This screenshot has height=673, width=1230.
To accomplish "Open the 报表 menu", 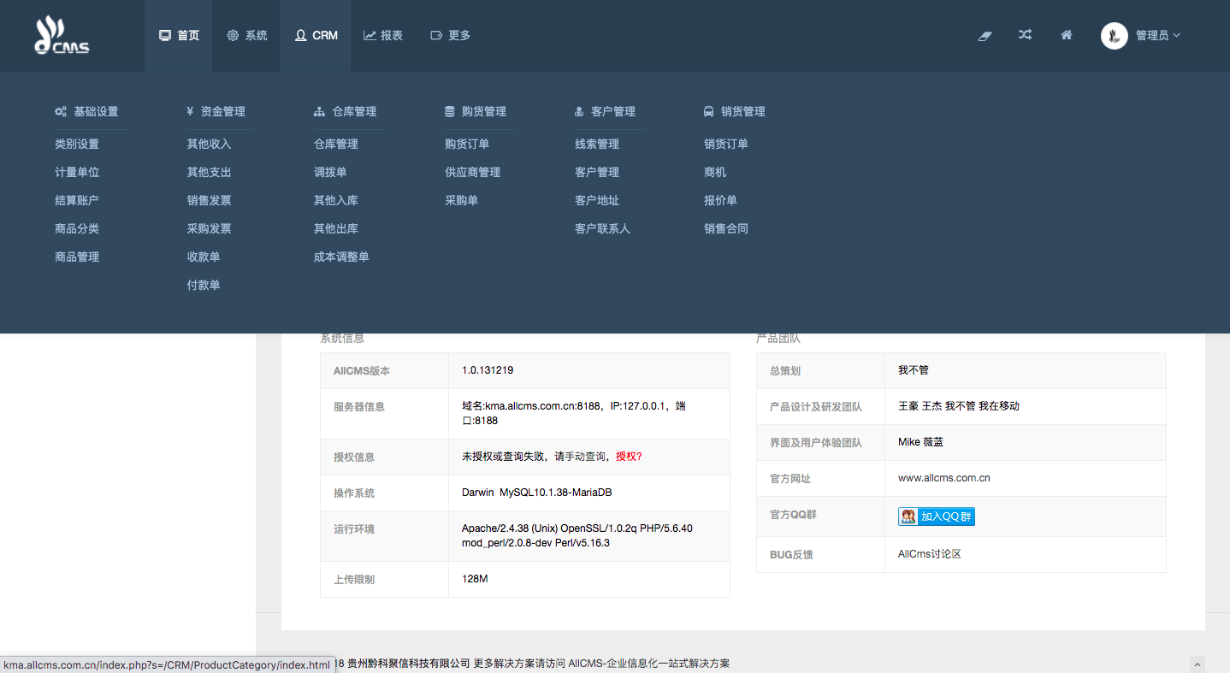I will pos(382,36).
